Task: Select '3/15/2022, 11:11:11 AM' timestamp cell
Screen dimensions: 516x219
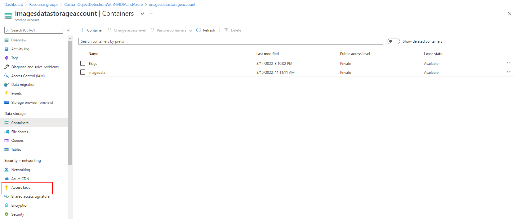Action: tap(275, 73)
